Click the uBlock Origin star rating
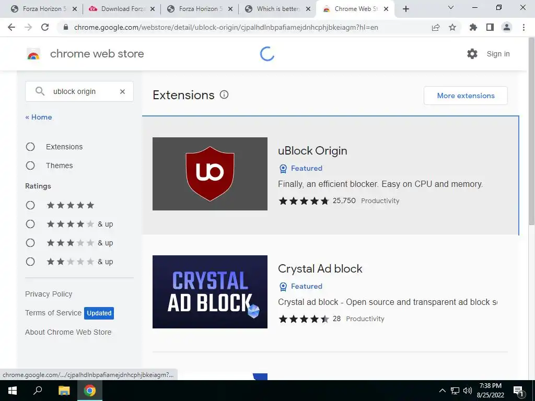Image resolution: width=535 pixels, height=401 pixels. pyautogui.click(x=304, y=201)
